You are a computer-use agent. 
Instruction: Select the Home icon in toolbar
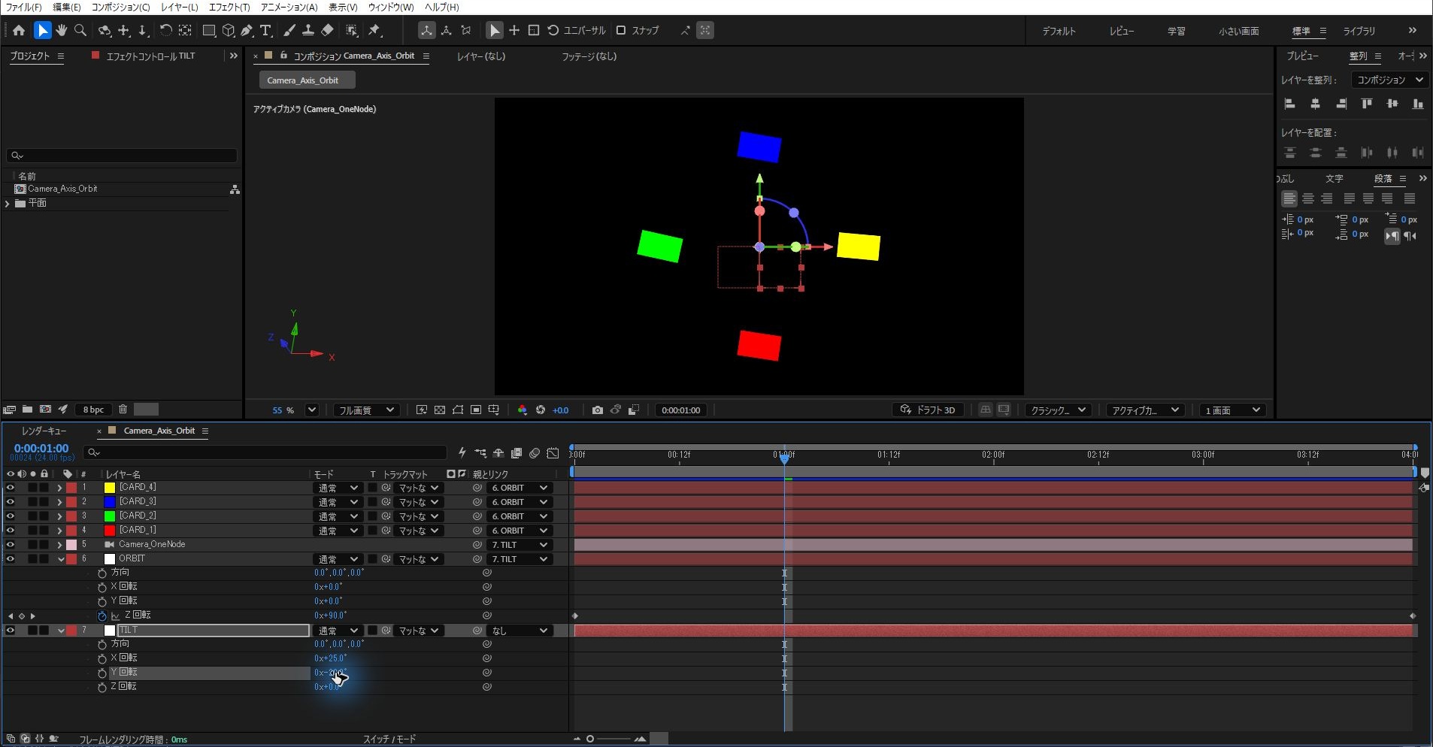click(x=19, y=30)
